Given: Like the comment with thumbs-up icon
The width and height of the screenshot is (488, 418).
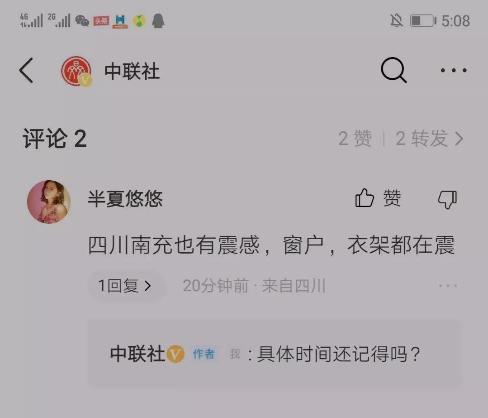Looking at the screenshot, I should (x=365, y=198).
